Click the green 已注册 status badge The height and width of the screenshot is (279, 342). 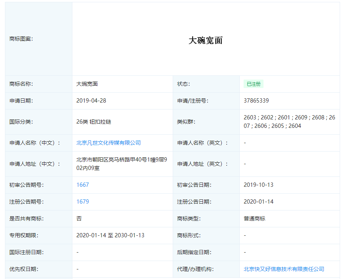point(253,84)
